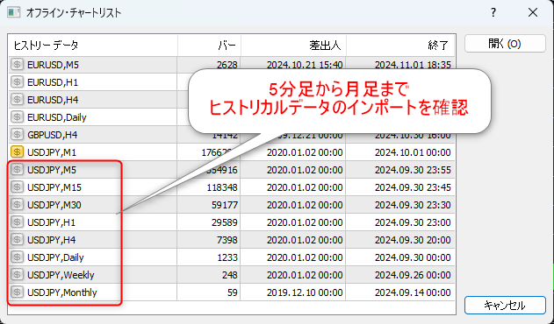Image resolution: width=554 pixels, height=324 pixels.
Task: Click start date 2024.10.21 15:40
Action: [305, 65]
